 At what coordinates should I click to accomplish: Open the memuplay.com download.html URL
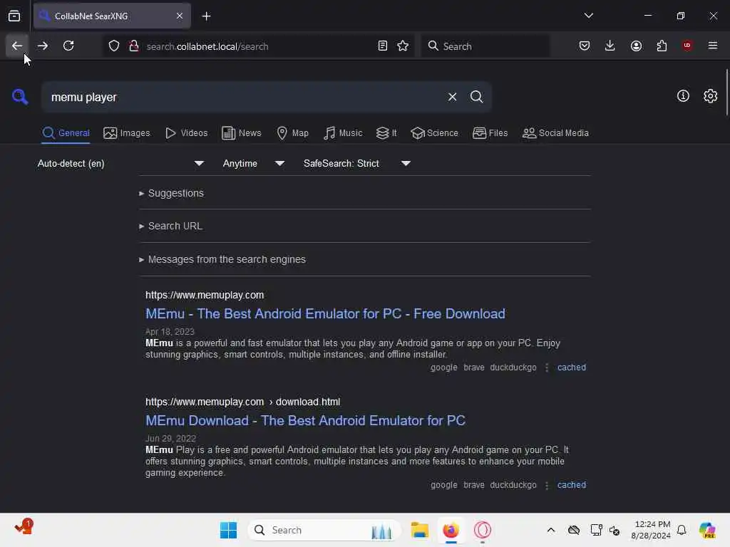(242, 402)
